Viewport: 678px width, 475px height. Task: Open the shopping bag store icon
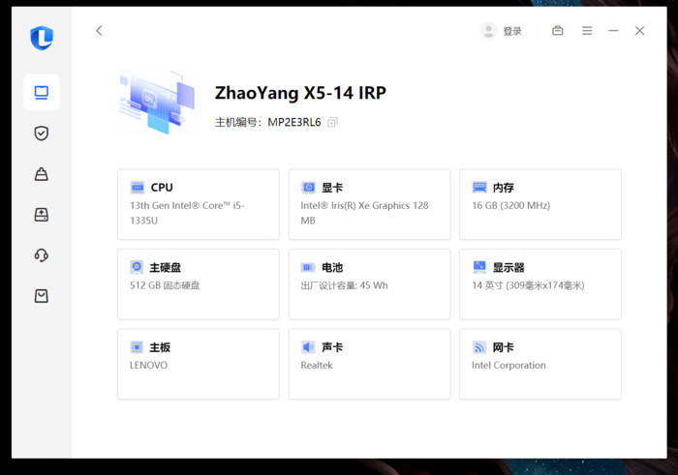tap(42, 296)
